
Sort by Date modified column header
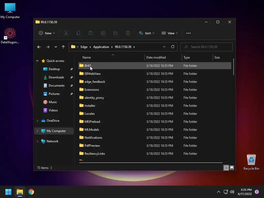click(163, 57)
